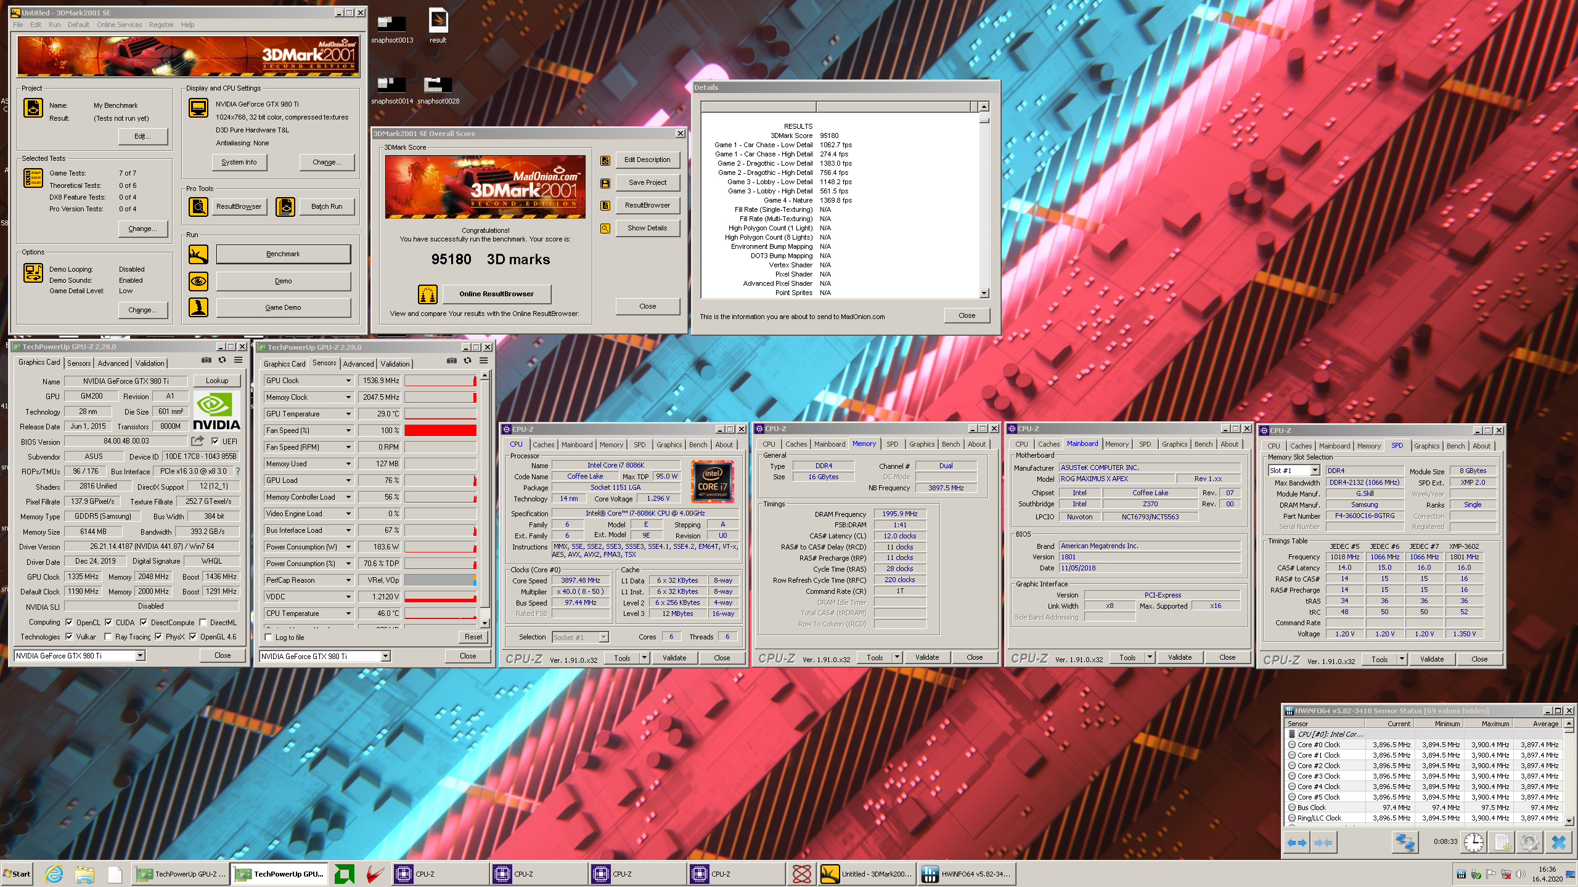Screen dimensions: 1578x887
Task: Click the Options icon beside Demo Looping
Action: click(33, 273)
